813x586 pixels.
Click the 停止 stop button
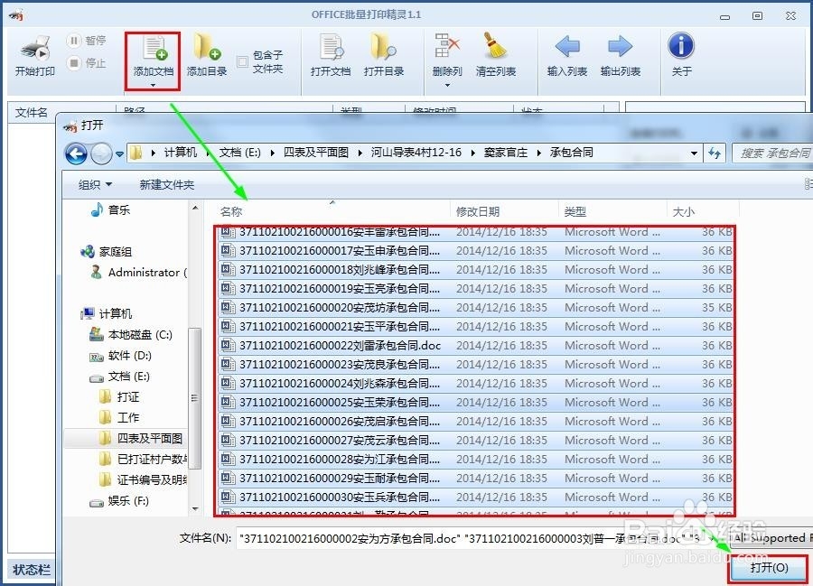click(x=87, y=62)
